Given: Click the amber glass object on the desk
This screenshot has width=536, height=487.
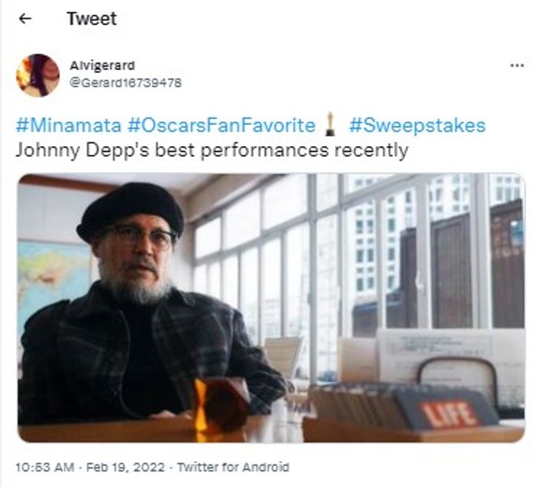Looking at the screenshot, I should coord(221,403).
